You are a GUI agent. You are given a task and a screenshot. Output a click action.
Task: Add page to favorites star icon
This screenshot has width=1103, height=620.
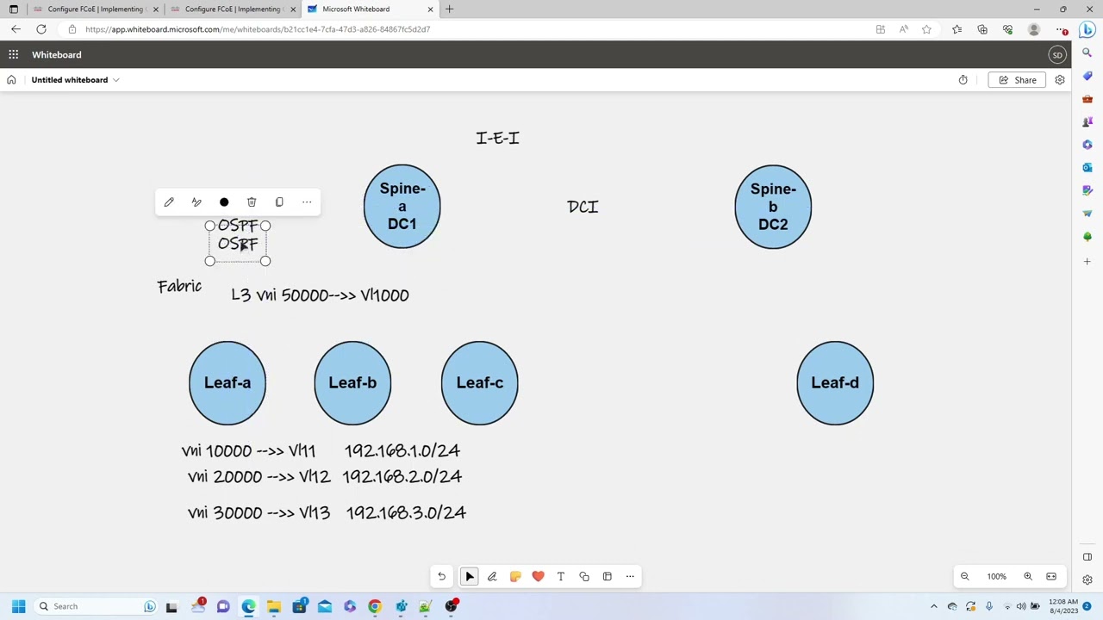coord(926,29)
